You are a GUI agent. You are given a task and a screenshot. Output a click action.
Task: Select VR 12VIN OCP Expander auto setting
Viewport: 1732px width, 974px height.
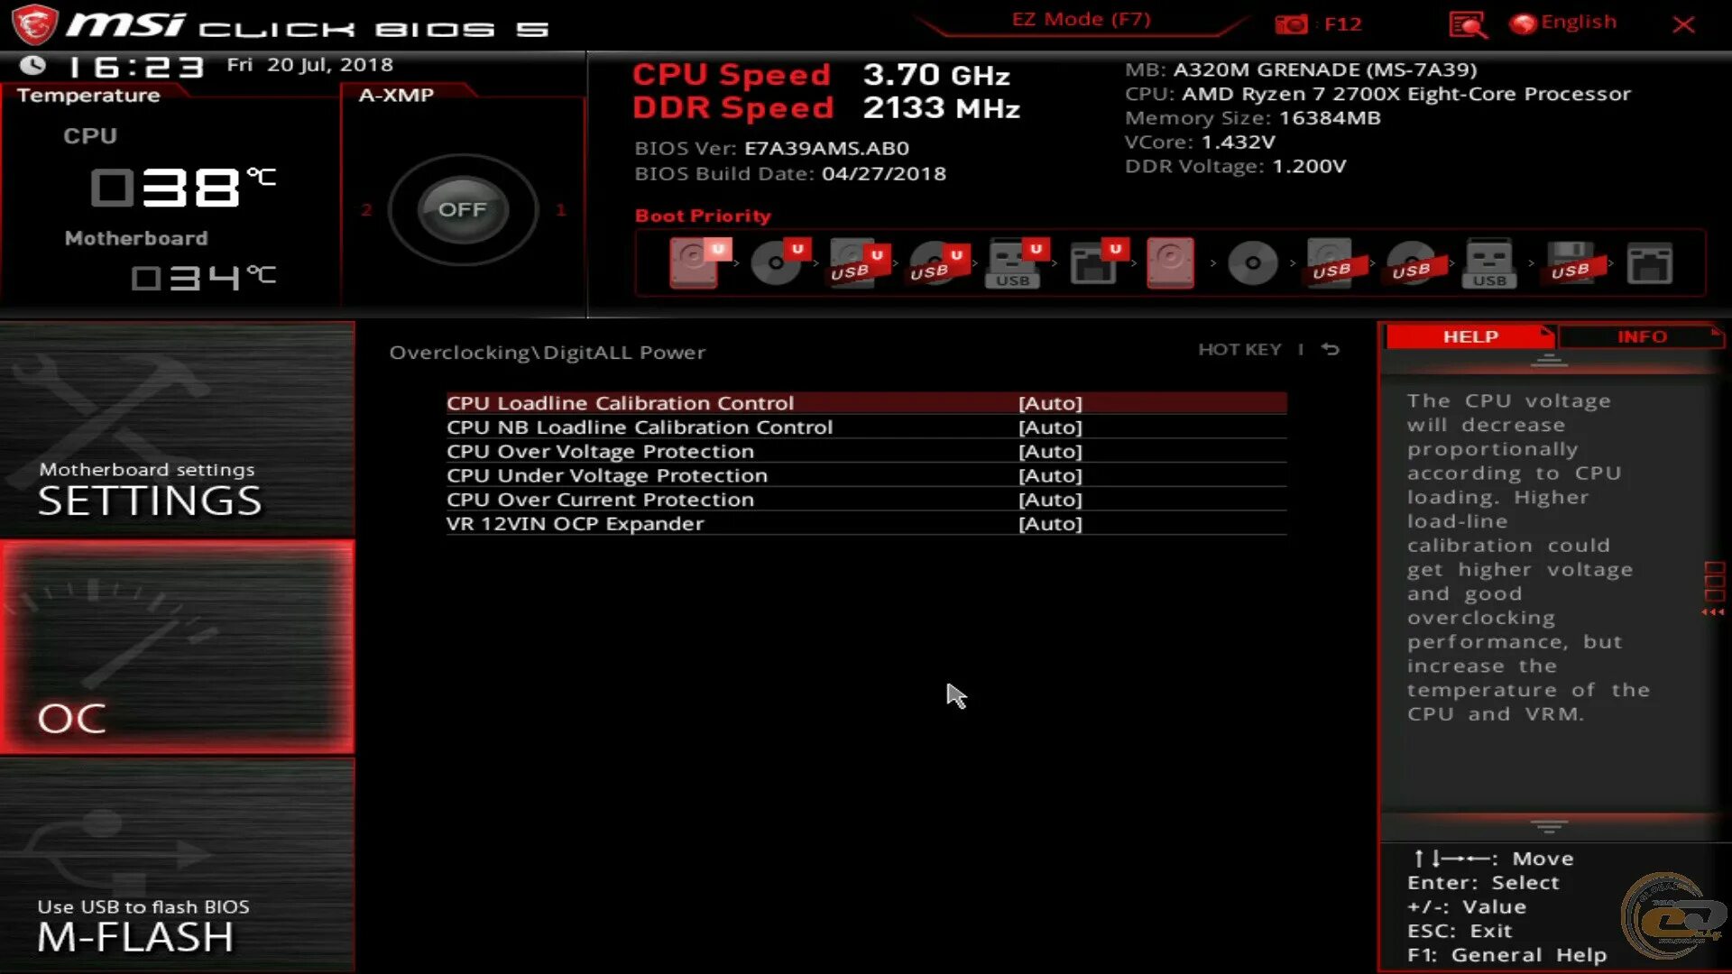coord(1049,523)
